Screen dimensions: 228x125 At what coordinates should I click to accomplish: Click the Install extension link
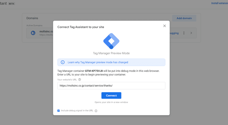pyautogui.click(x=219, y=3)
